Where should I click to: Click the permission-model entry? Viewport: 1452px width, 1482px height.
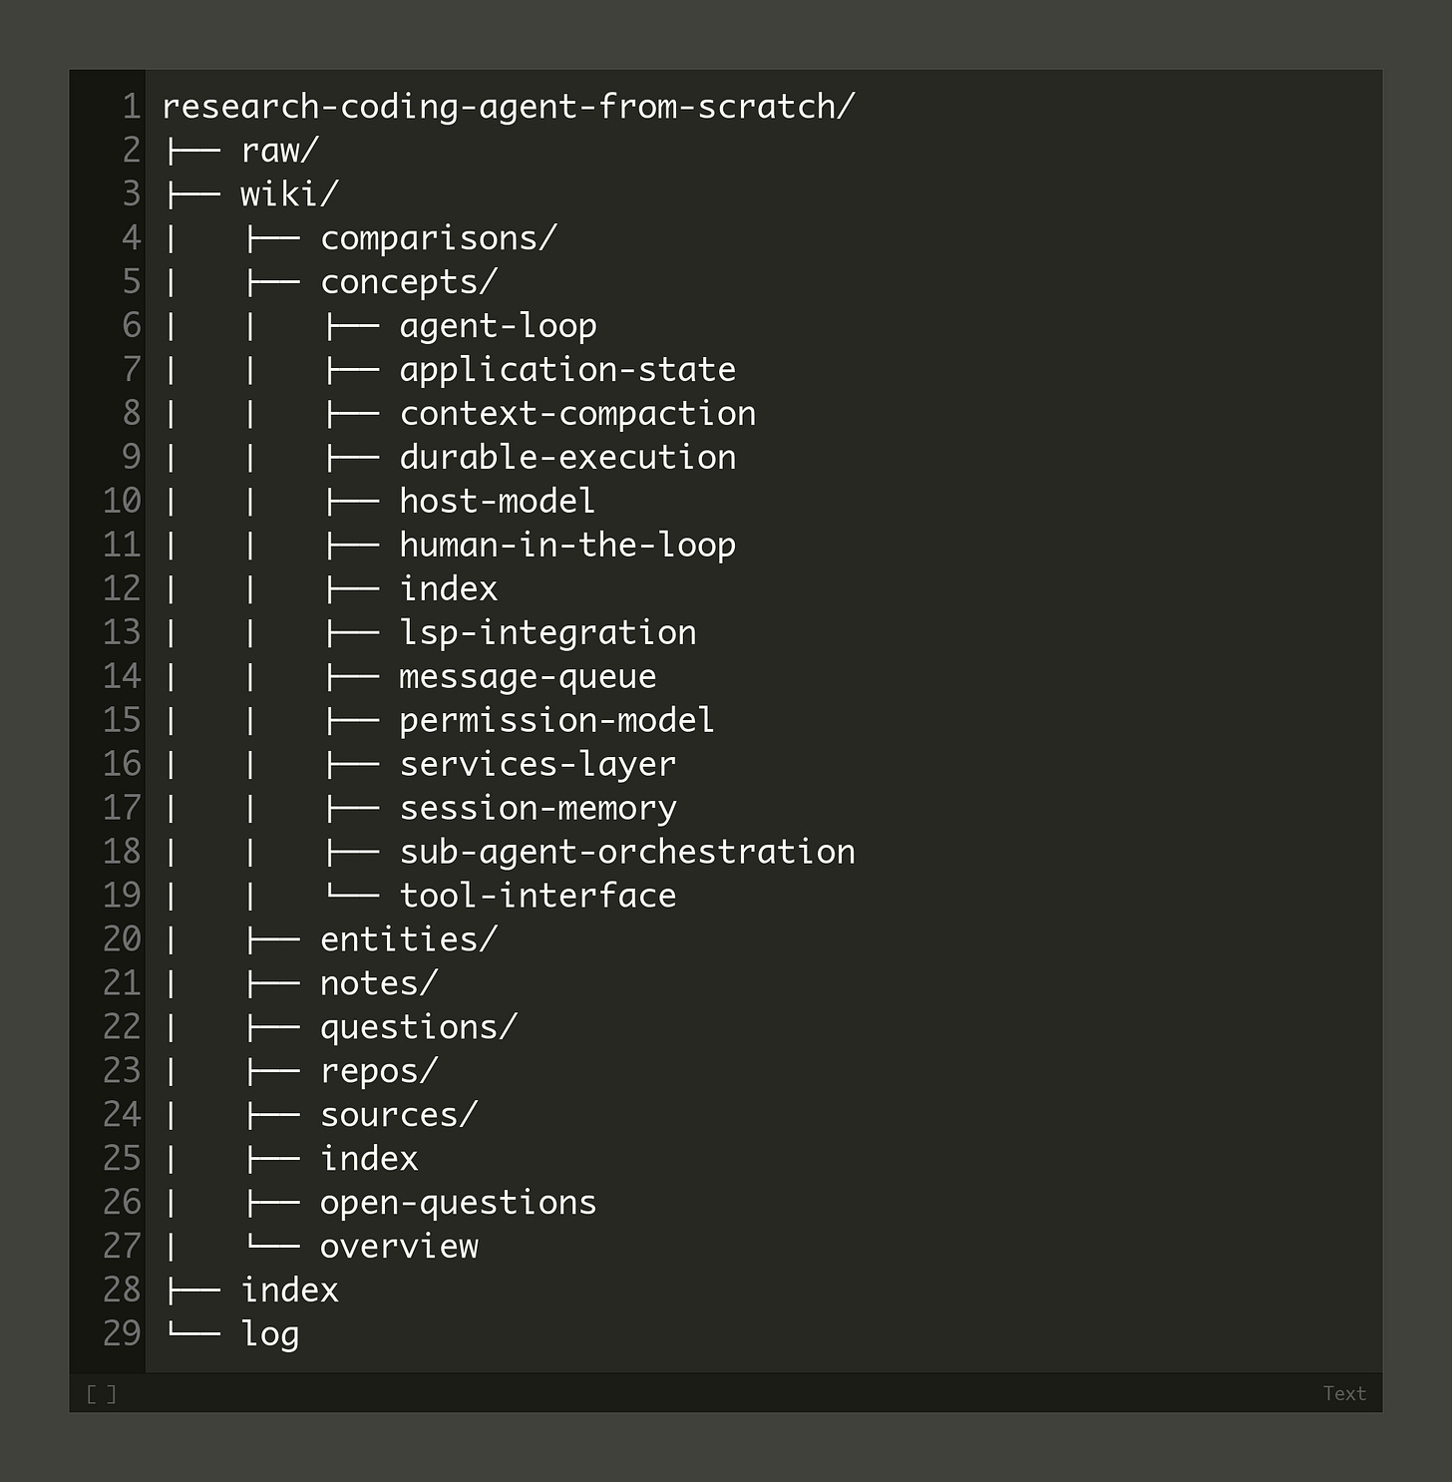click(556, 721)
